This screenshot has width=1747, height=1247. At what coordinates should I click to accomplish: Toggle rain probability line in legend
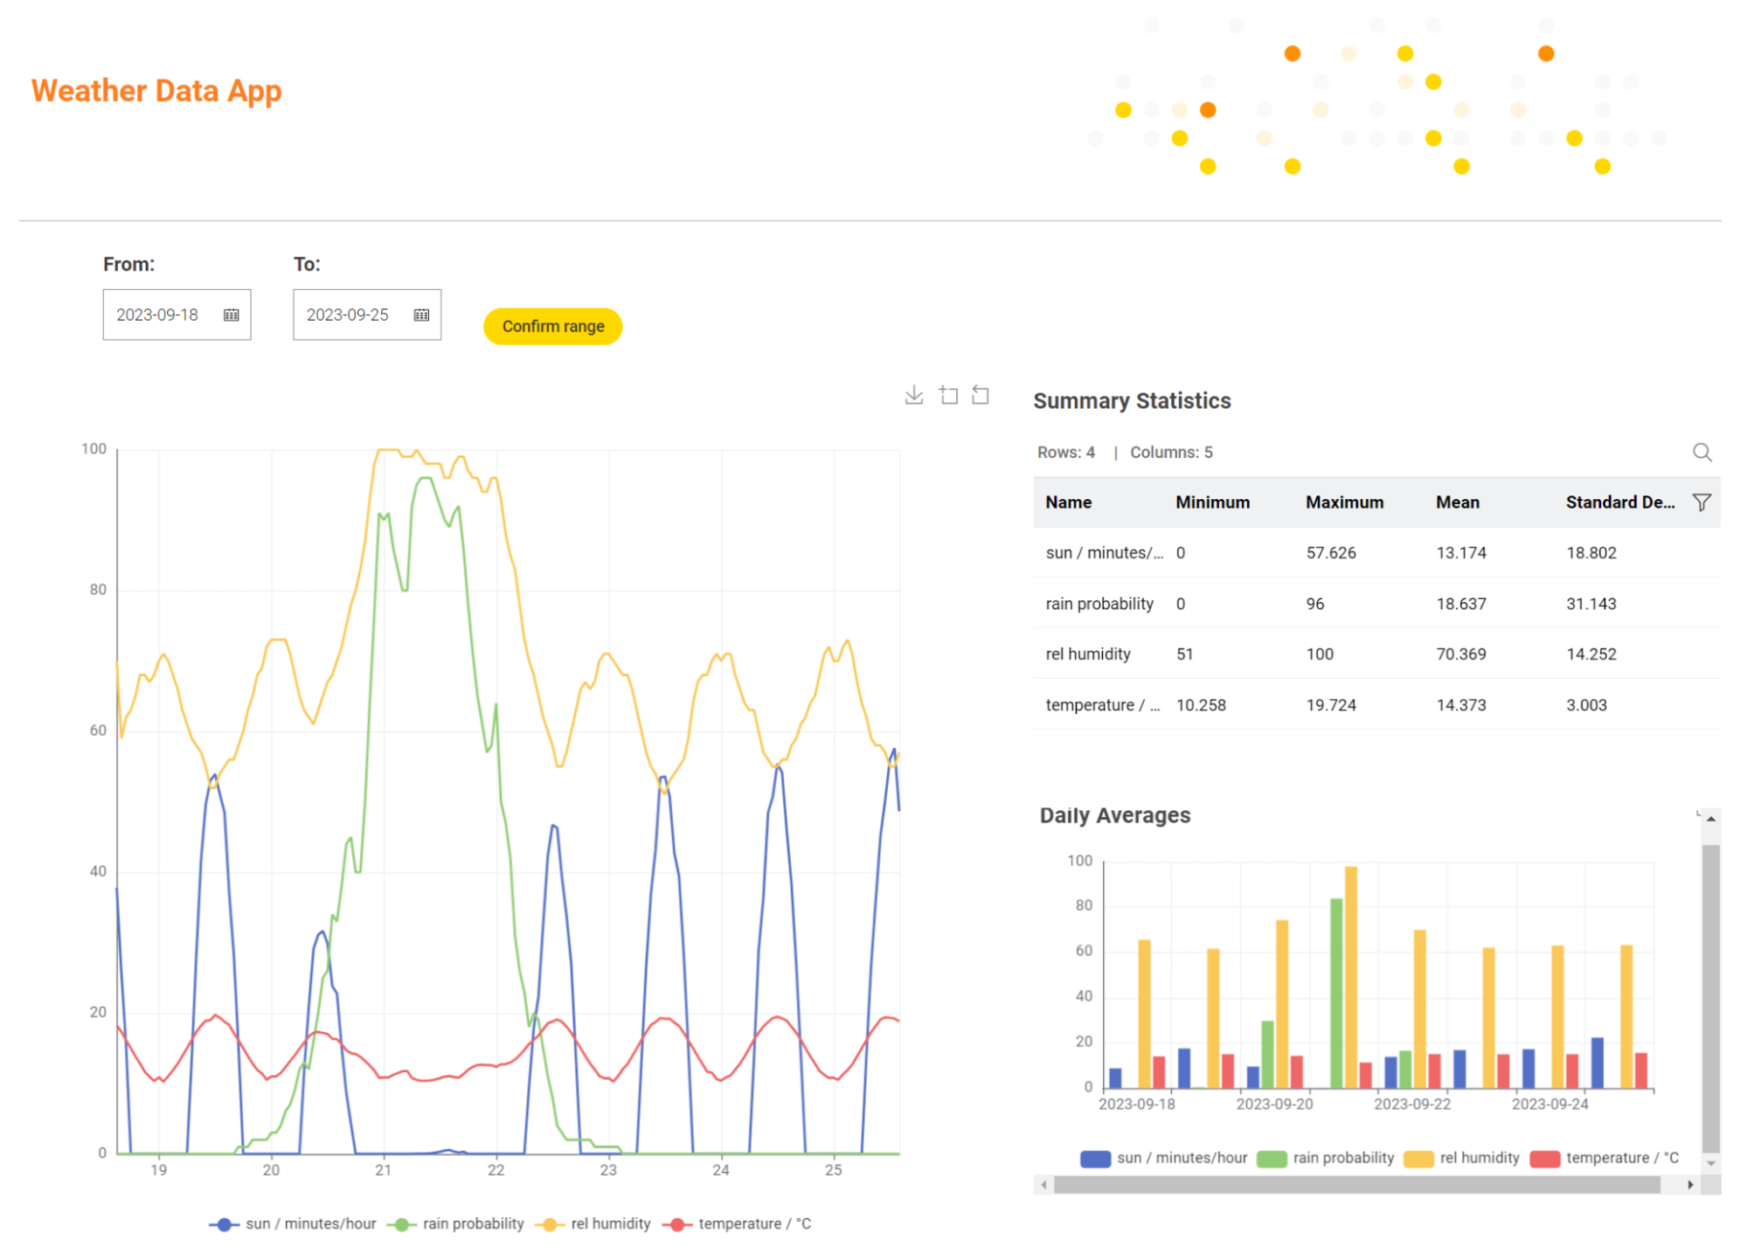click(460, 1223)
